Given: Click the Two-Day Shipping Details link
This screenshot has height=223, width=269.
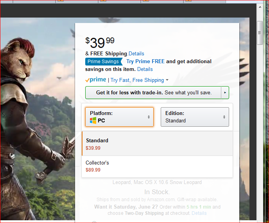Looking at the screenshot, I should [x=199, y=213].
